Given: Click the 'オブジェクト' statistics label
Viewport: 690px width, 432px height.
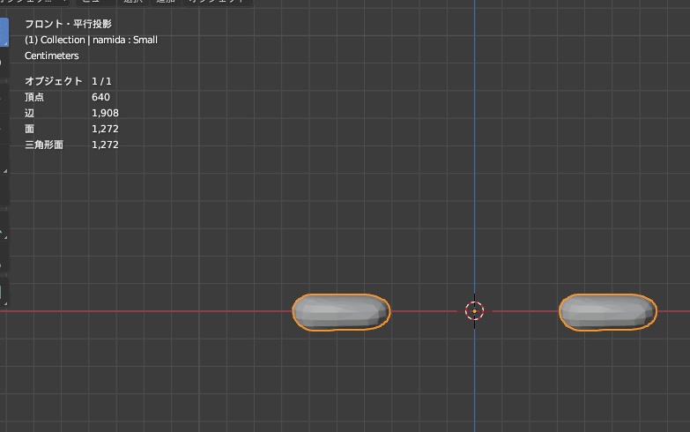Looking at the screenshot, I should [x=53, y=81].
